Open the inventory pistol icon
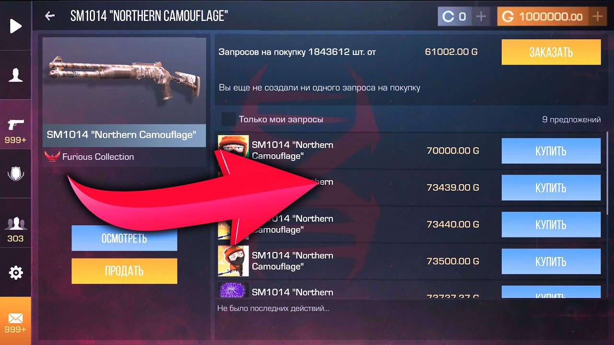This screenshot has height=345, width=614. click(16, 125)
